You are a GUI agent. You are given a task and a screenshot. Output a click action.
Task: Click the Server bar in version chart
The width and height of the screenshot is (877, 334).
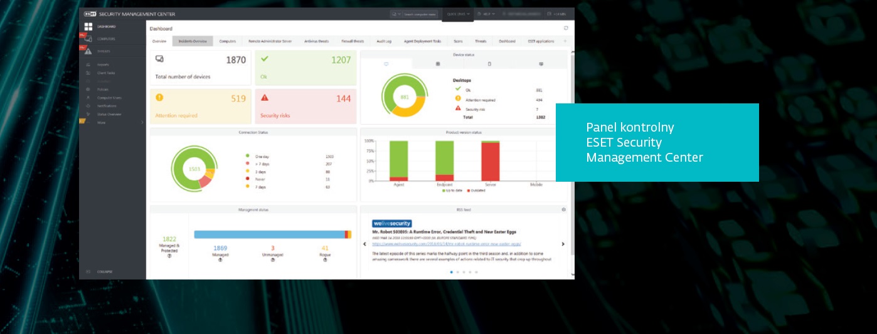tap(491, 160)
